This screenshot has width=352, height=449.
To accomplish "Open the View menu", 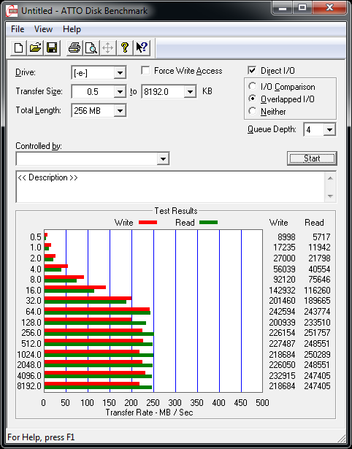I will click(x=43, y=29).
